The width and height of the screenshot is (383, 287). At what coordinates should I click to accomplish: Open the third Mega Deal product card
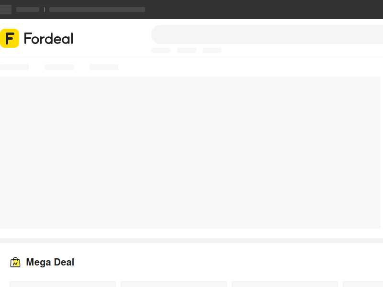click(x=284, y=284)
